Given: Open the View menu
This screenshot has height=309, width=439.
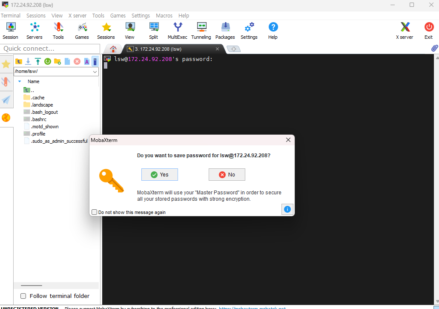Looking at the screenshot, I should tap(57, 16).
